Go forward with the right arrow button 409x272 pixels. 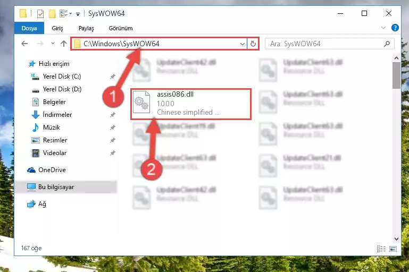pos(40,44)
